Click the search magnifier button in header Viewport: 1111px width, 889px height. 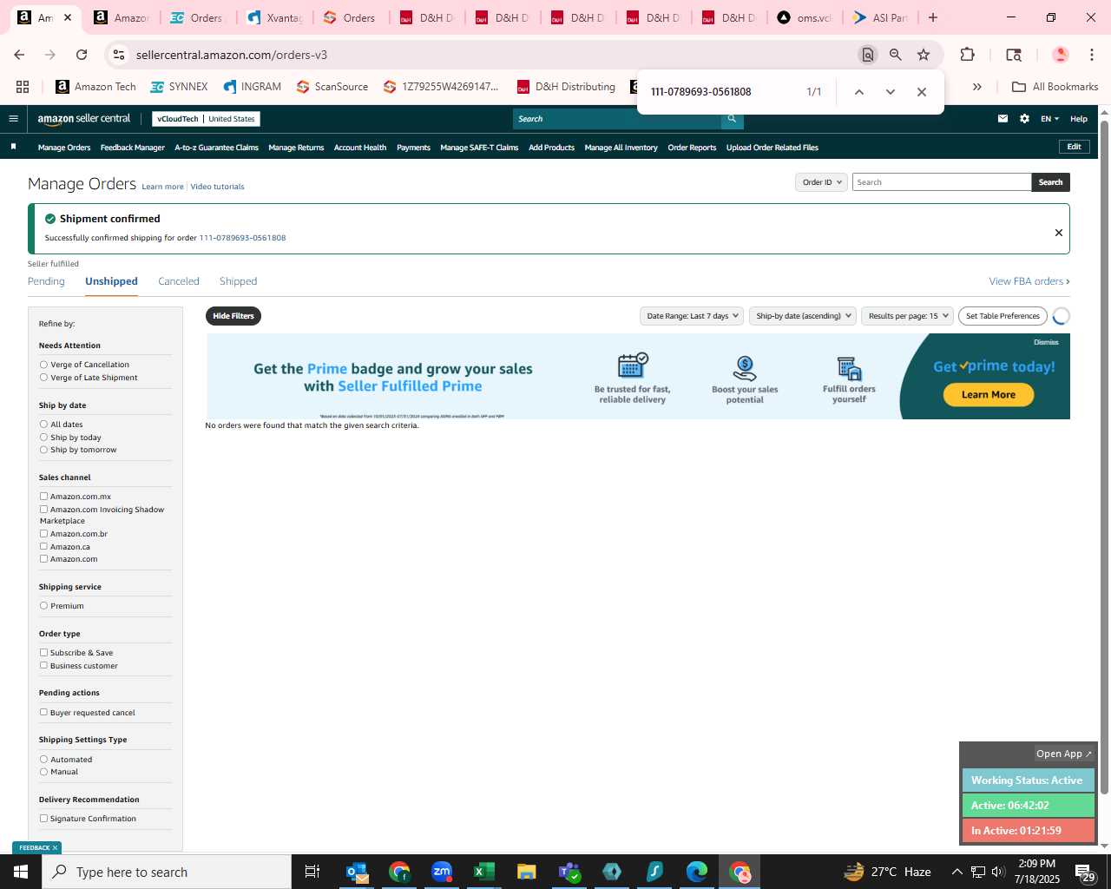pos(732,119)
